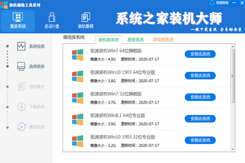This screenshot has height=163, width=245.
Task: Click the 下载系统 download arrow icon
Action: [22, 107]
